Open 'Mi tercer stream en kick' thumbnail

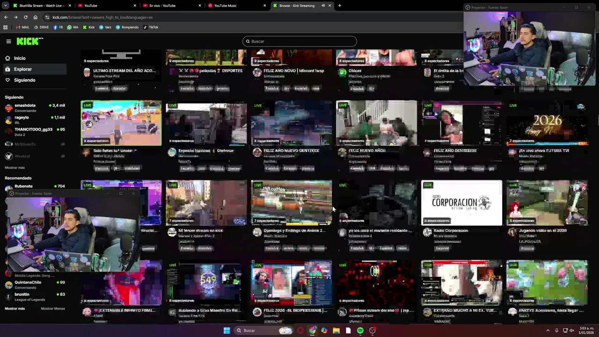(206, 203)
